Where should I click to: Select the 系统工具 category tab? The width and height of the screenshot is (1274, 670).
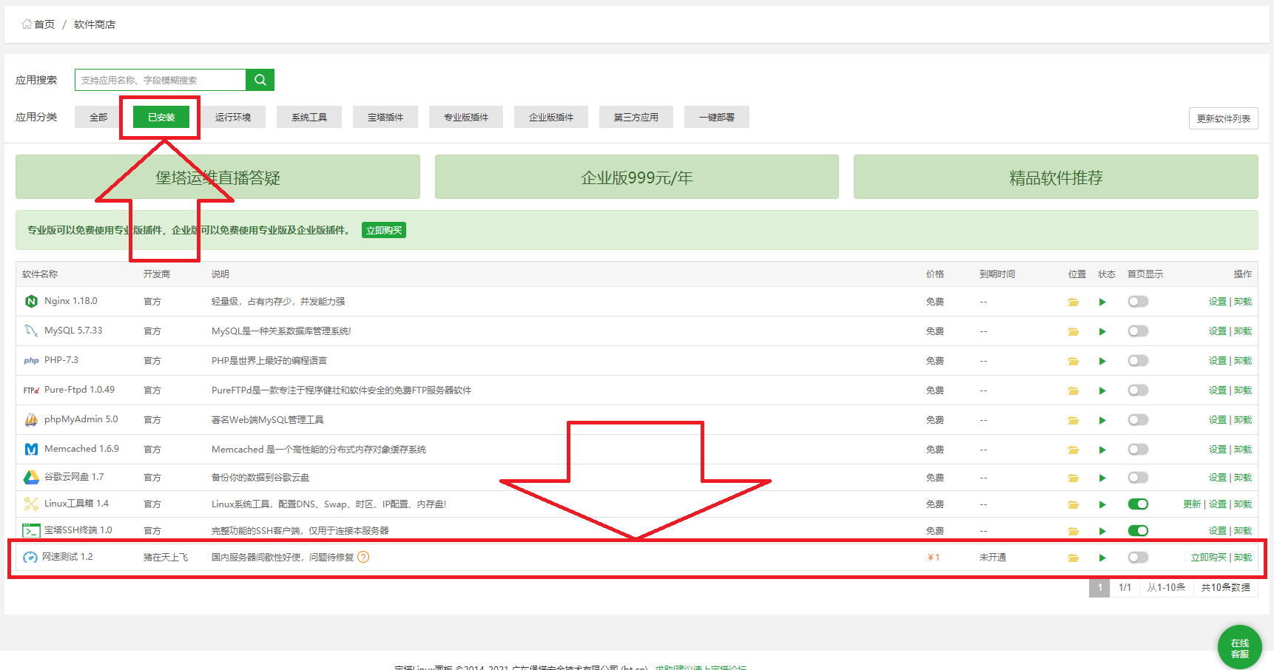click(309, 117)
